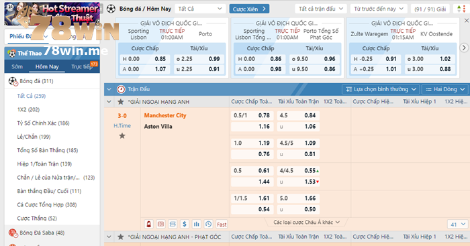This screenshot has height=246, width=470.
Task: Bet over 4.5 at odds 0.84
Action: (298, 115)
